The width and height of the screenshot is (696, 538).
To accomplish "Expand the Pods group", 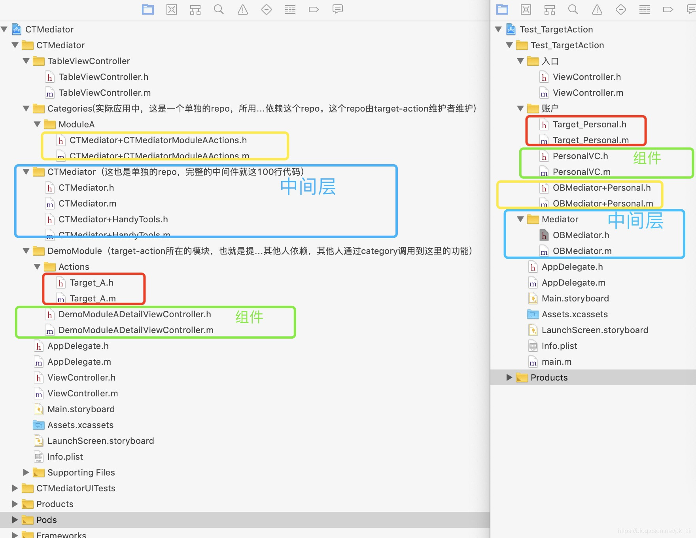I will (x=15, y=520).
